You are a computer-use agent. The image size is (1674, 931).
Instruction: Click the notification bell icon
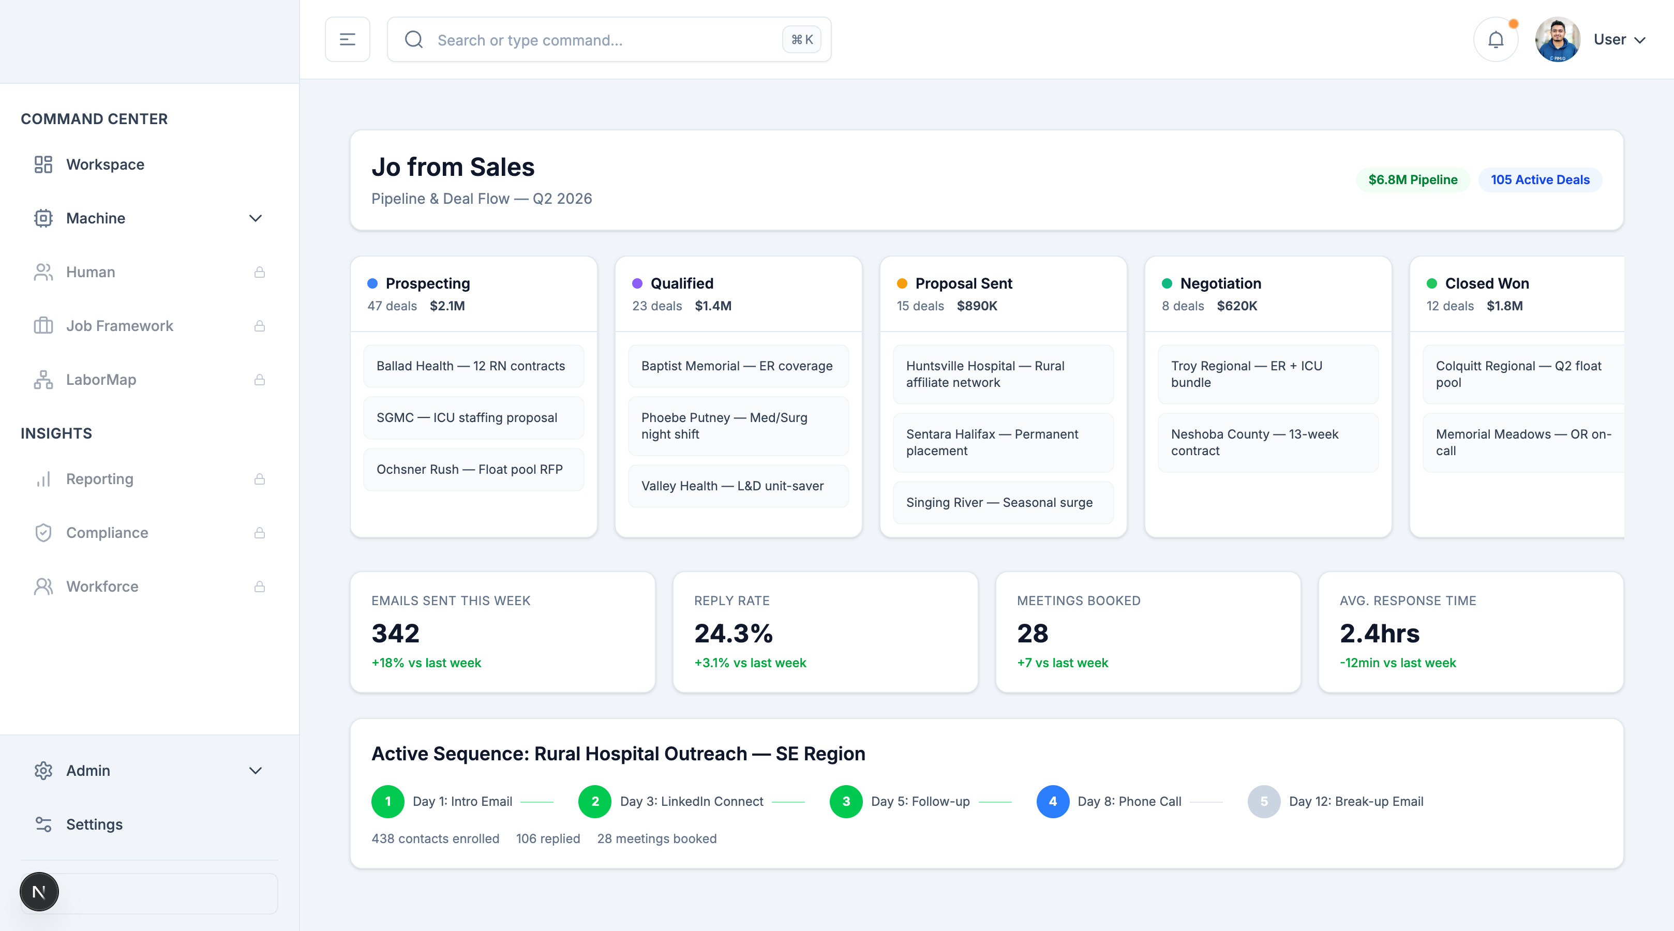(1496, 40)
